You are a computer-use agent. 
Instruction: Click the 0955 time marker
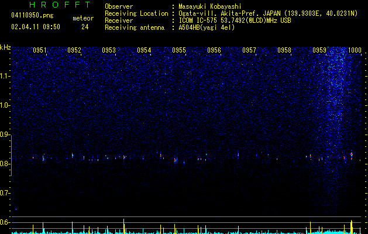pos(179,50)
